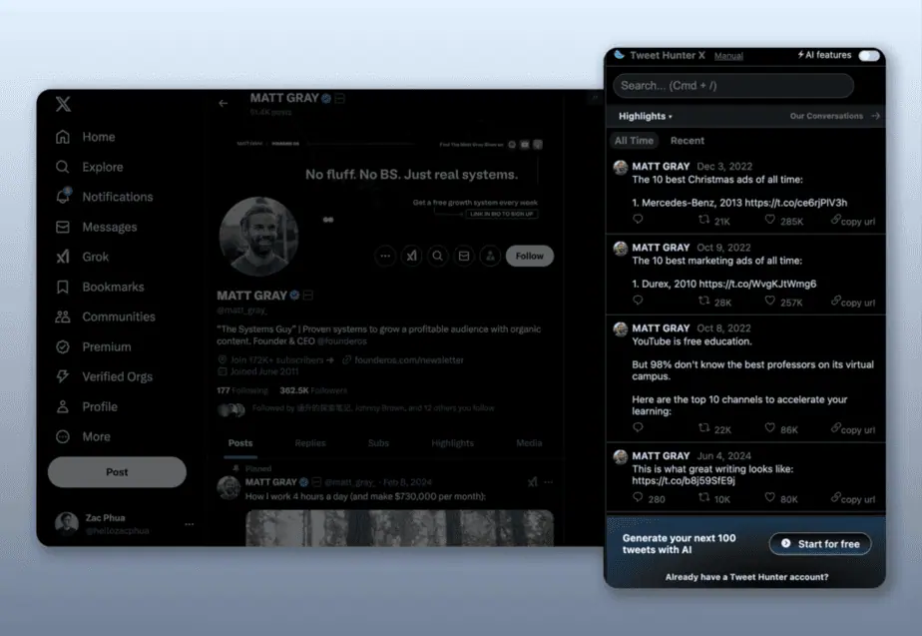Open the Premium badge icon
Screen dimensions: 922x636
point(62,346)
